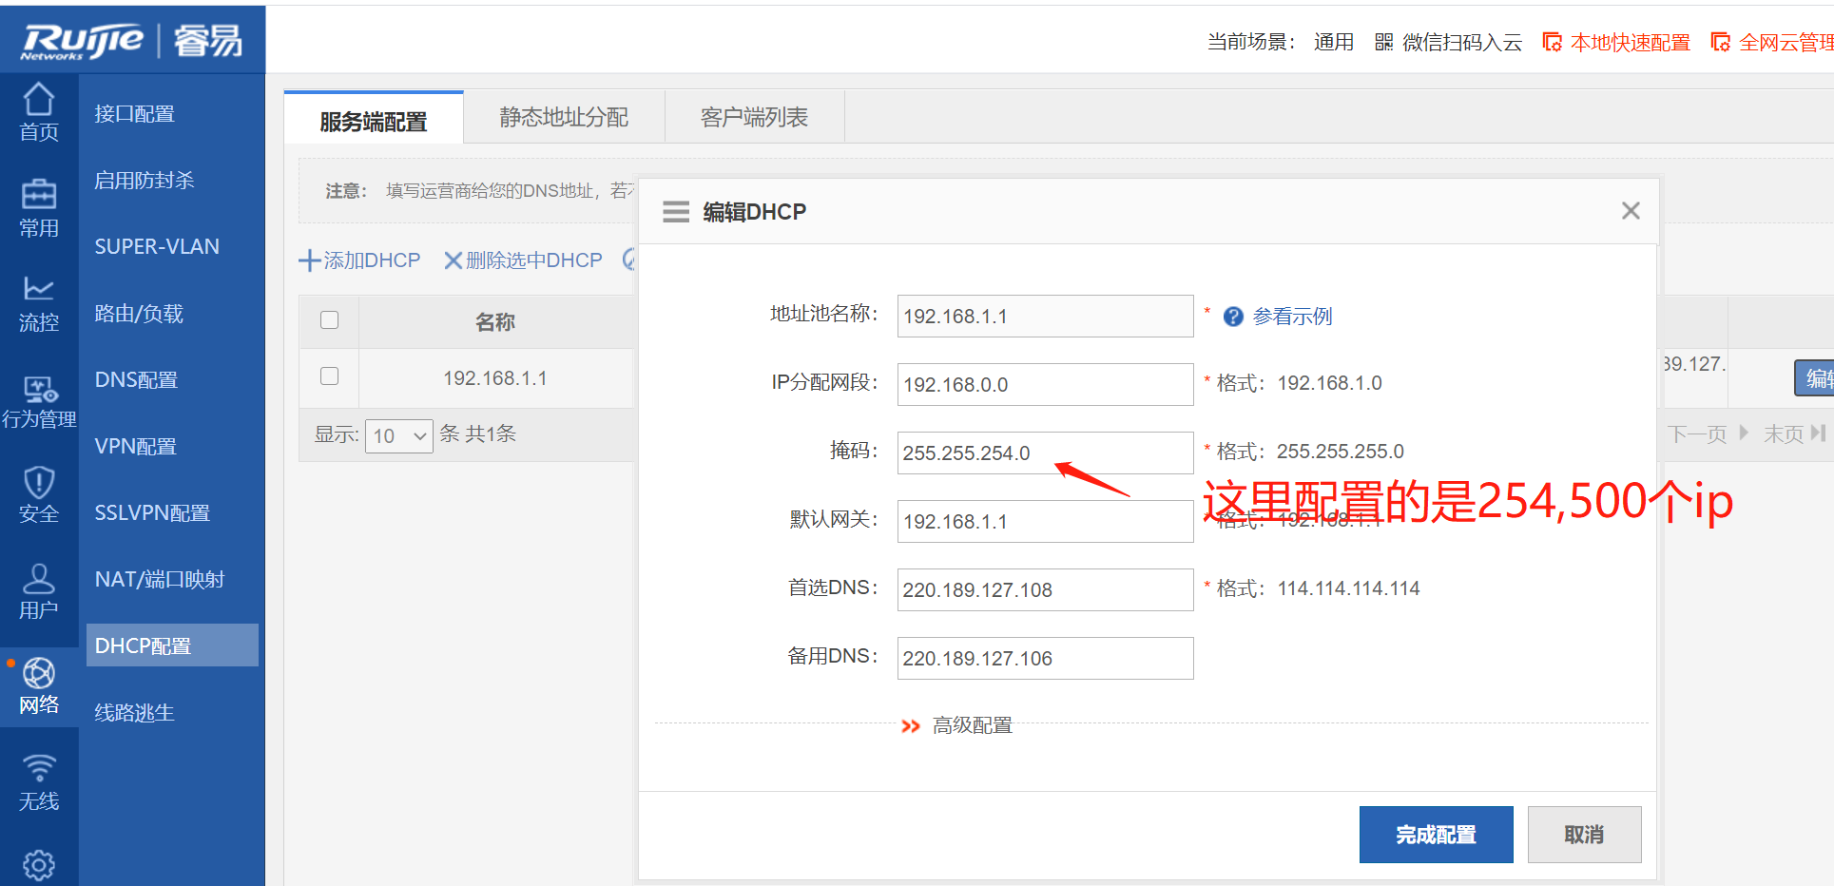Click the 通用 current scene value

pos(1333,42)
